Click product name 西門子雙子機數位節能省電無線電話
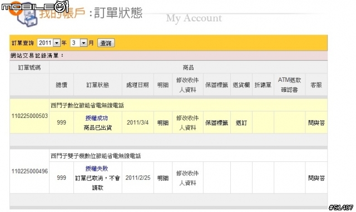This screenshot has height=212, width=356. (96, 156)
